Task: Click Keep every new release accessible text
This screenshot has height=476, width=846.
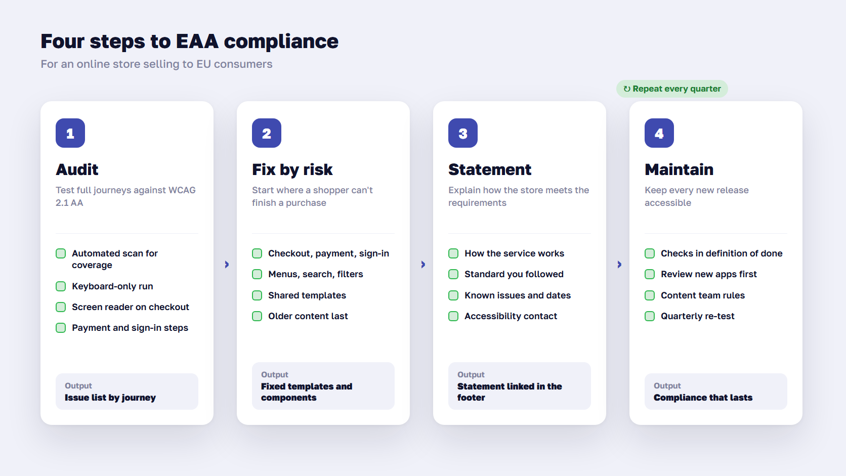Action: click(697, 196)
